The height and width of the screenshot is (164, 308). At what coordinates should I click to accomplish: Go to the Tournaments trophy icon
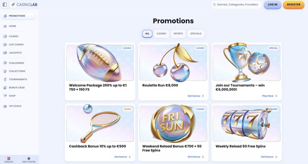pos(5,79)
